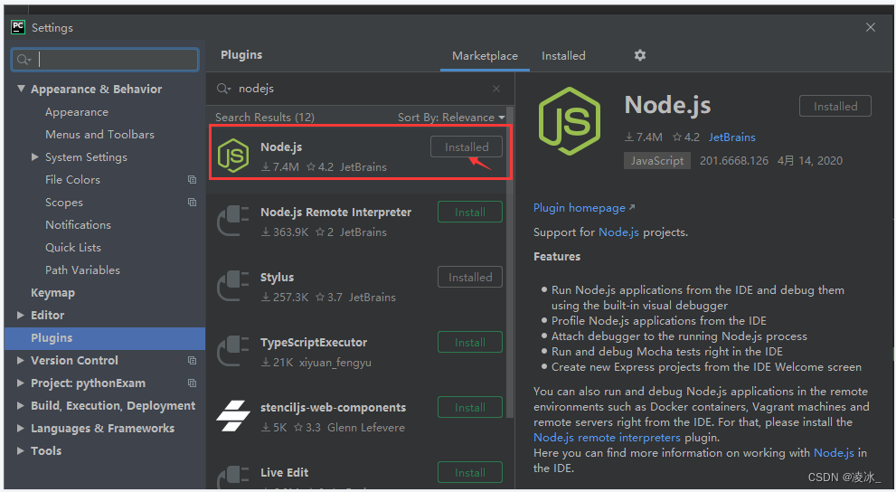896x492 pixels.
Task: Click the PyCharm icon in title bar
Action: tap(18, 27)
